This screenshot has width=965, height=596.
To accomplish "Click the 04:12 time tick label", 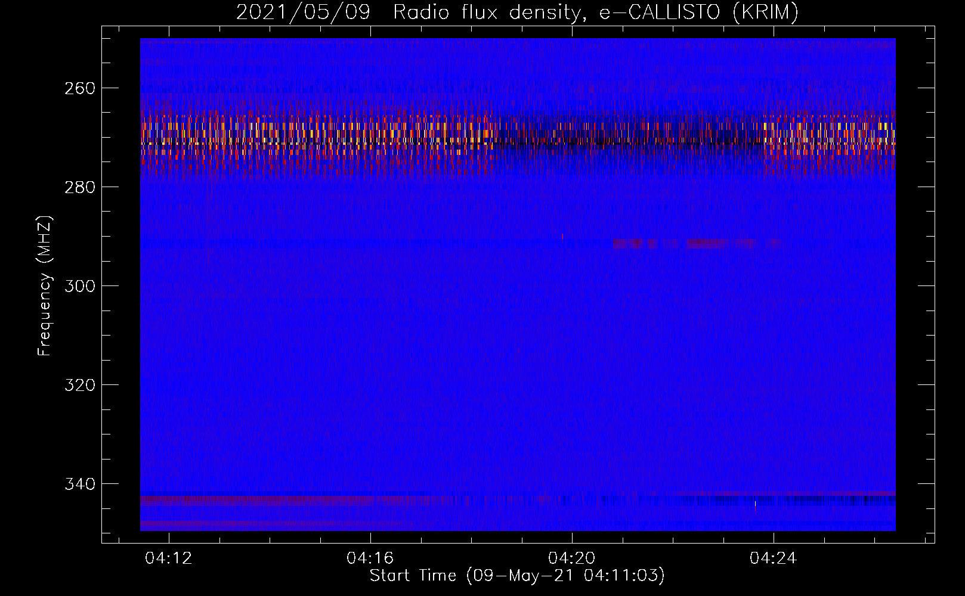I will [169, 558].
